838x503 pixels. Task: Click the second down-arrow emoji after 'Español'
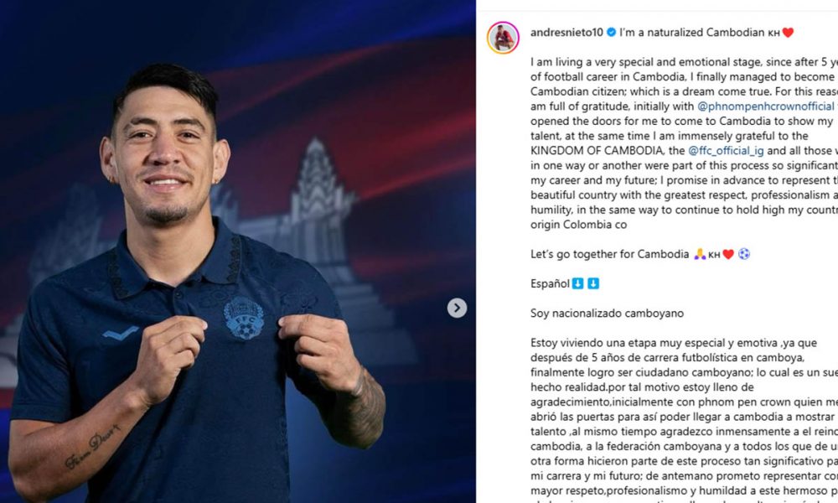[593, 284]
